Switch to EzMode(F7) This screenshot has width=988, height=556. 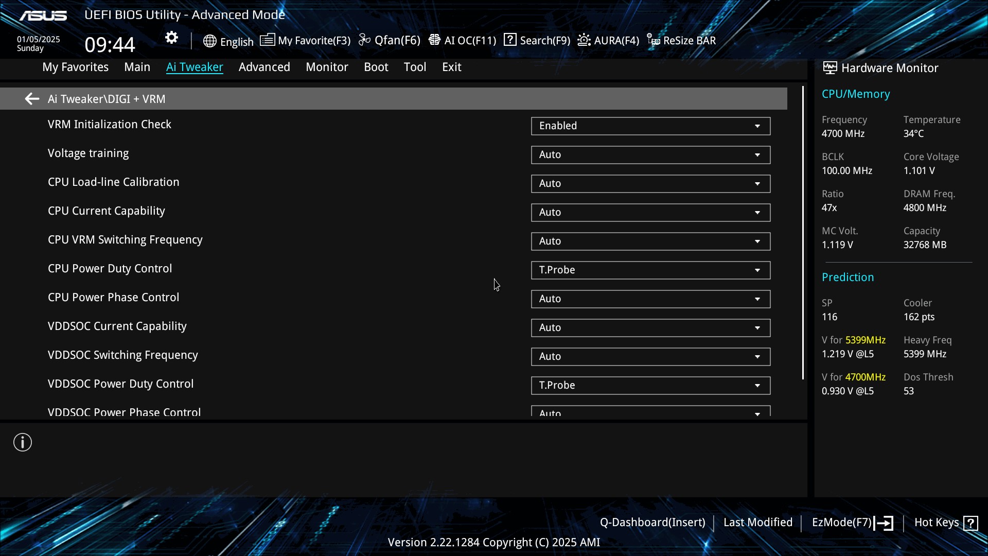[x=852, y=523]
